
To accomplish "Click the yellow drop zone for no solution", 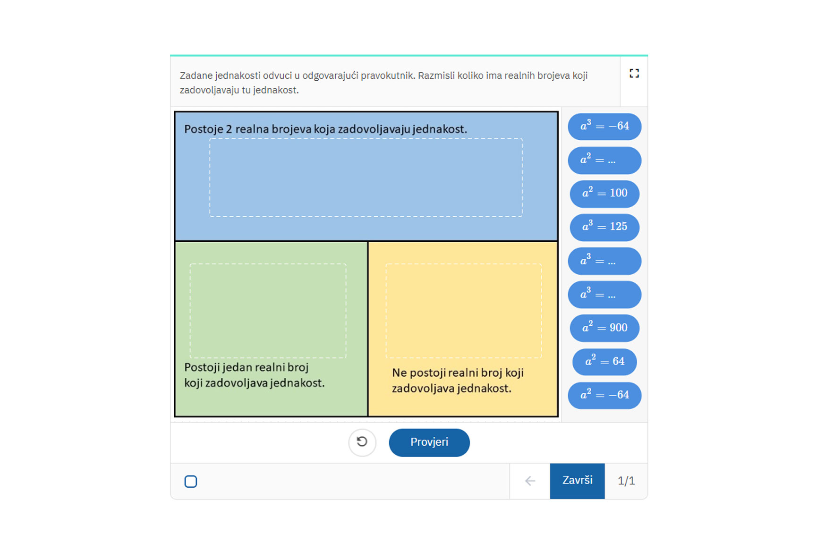I will (x=463, y=311).
